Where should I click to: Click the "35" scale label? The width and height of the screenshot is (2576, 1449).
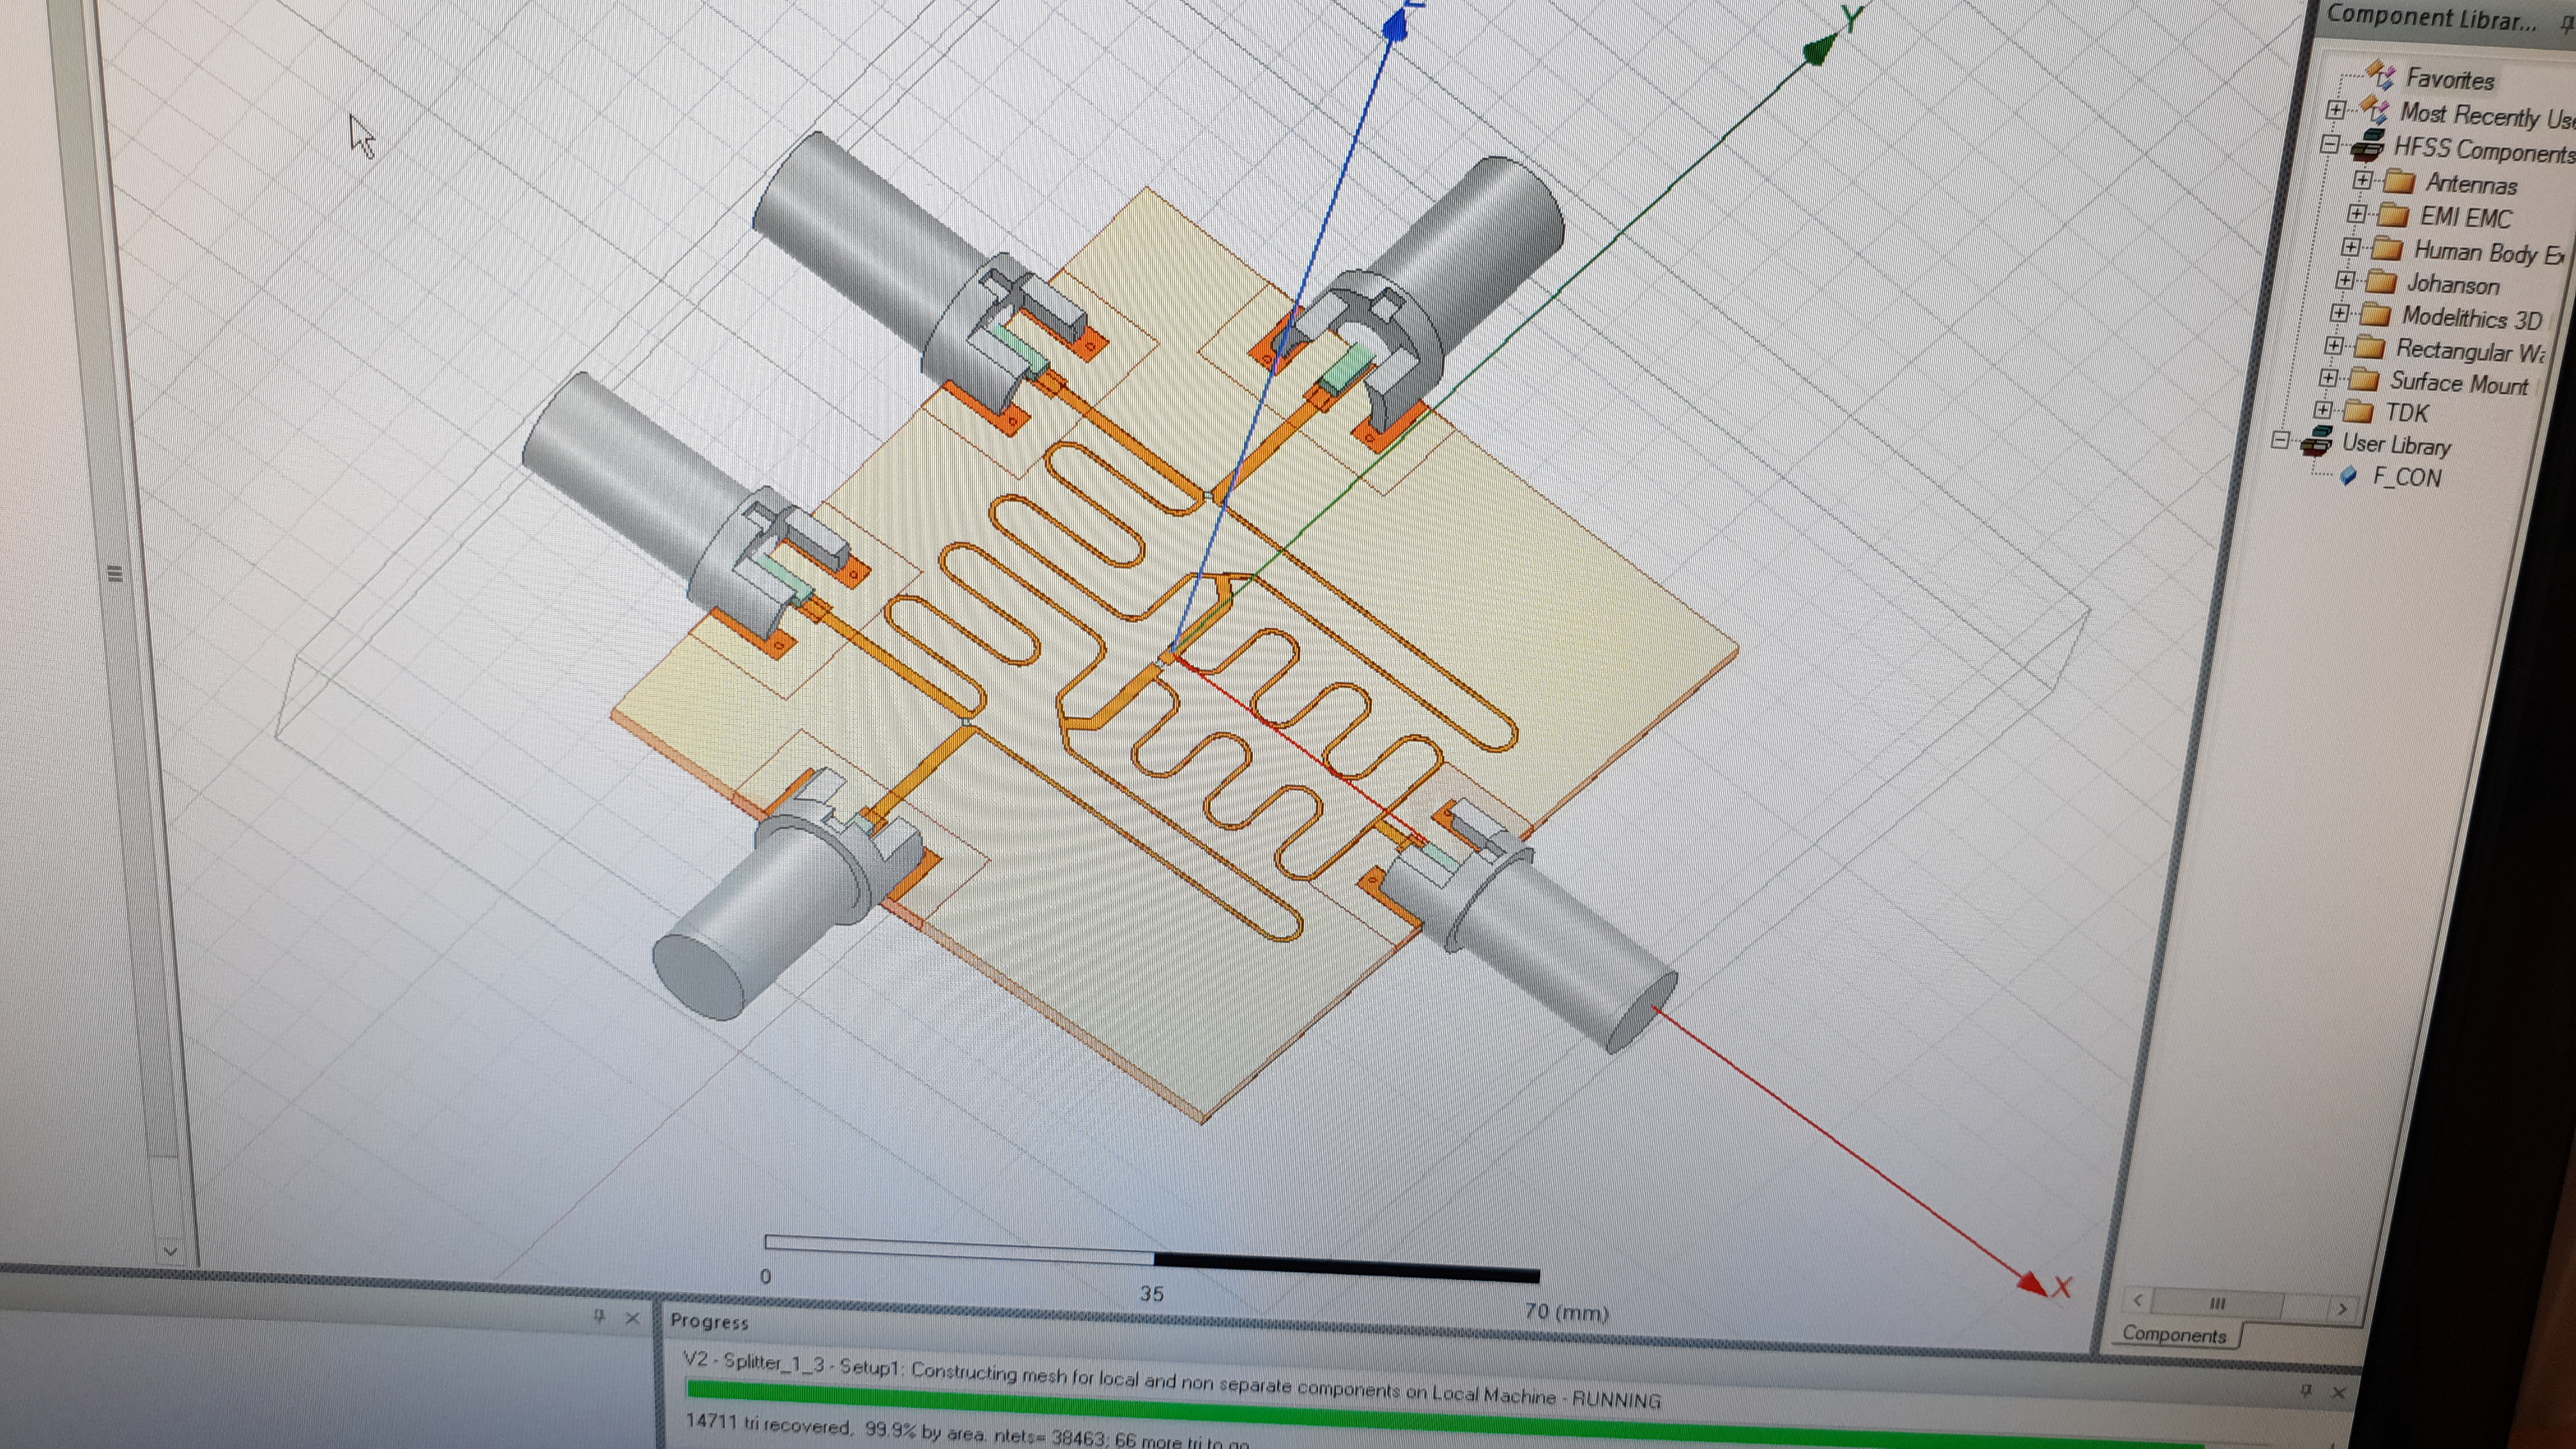(1151, 1293)
